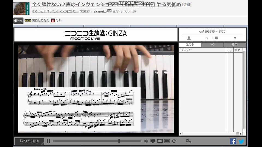Screen dimensions: 262x147
Task: Switch to the コメント tab
Action: [190, 45]
